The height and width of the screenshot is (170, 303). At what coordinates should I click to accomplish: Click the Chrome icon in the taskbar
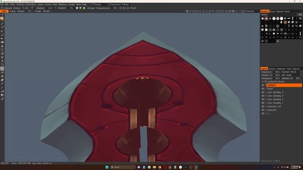click(160, 167)
